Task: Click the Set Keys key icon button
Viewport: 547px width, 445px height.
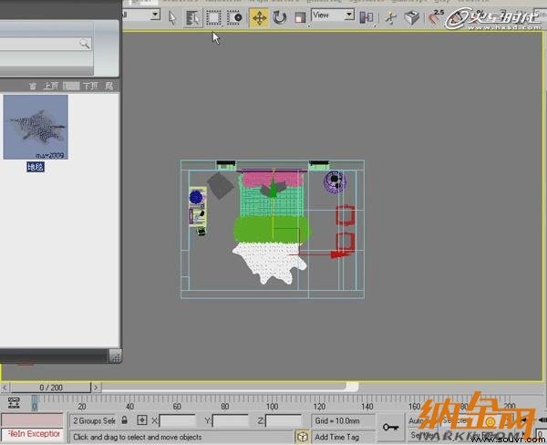Action: 390,427
